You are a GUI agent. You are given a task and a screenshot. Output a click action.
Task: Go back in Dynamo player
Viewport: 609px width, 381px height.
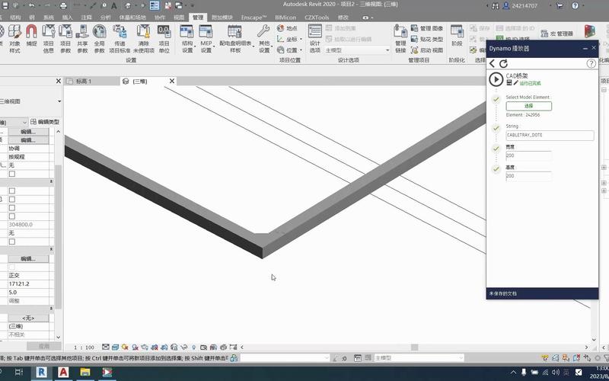[492, 63]
